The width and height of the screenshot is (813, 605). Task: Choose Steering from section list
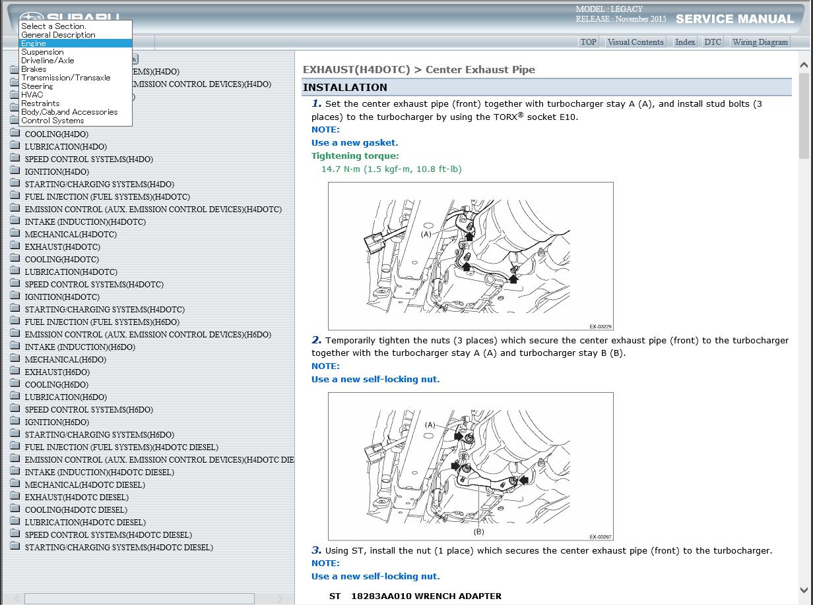[76, 86]
